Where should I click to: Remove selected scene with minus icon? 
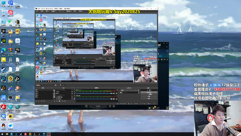point(39,101)
